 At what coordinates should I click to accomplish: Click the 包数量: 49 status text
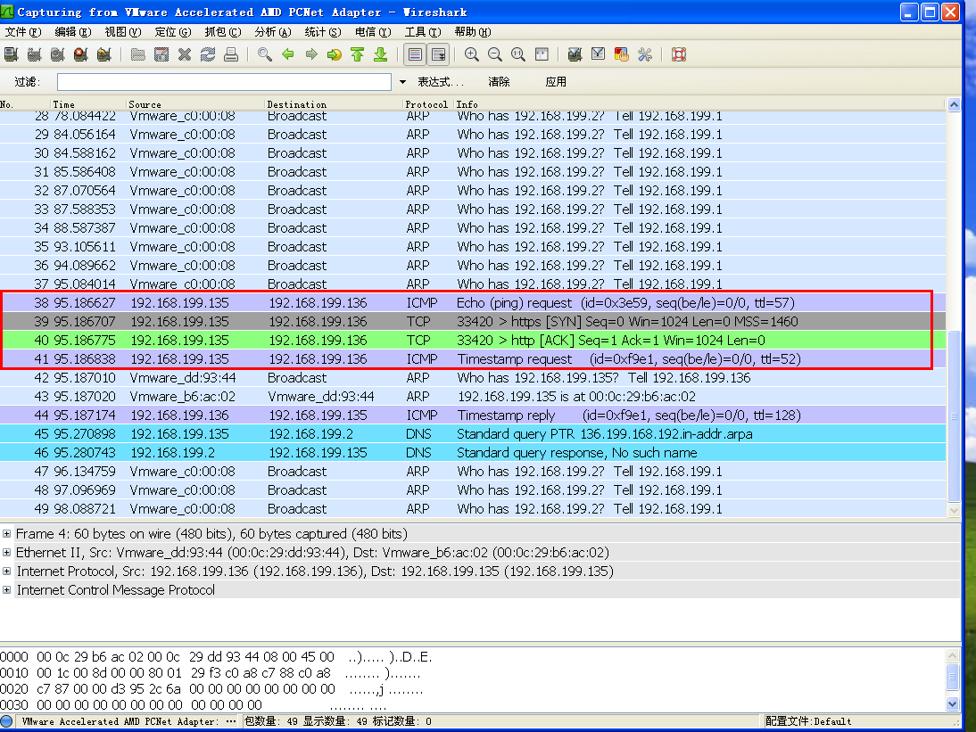[271, 721]
